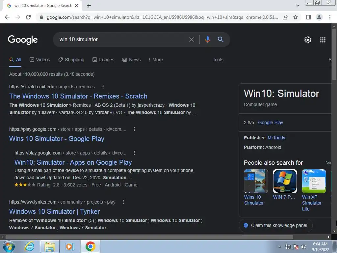Image resolution: width=337 pixels, height=253 pixels.
Task: Start voice search with microphone
Action: 207,40
